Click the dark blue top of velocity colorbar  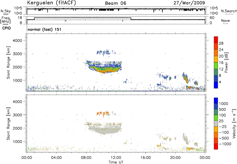[x=216, y=101]
